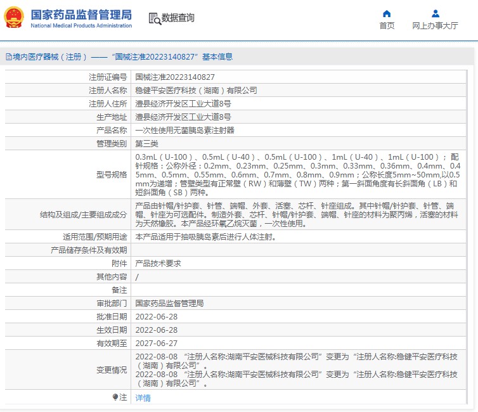Click 国家药品监督管理局 site title
Screen dimensions: 478x412
(x=81, y=15)
